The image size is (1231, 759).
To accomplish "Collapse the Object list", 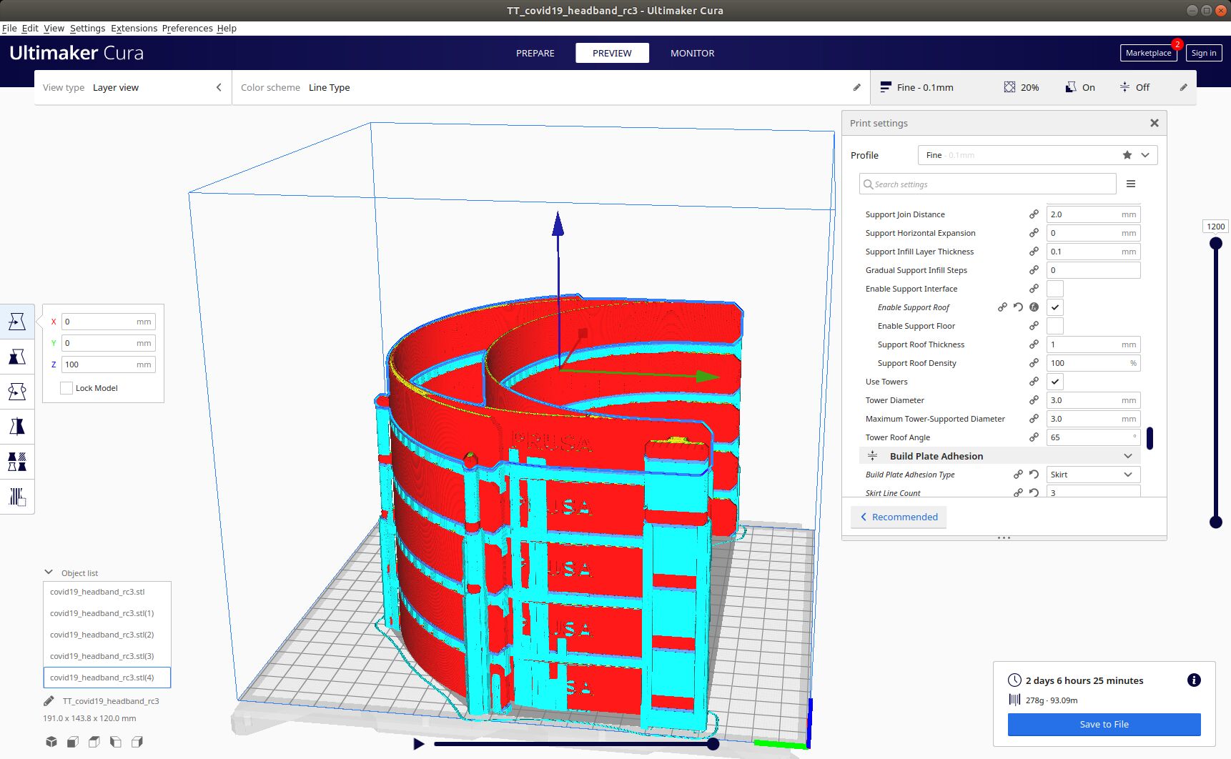I will 49,572.
